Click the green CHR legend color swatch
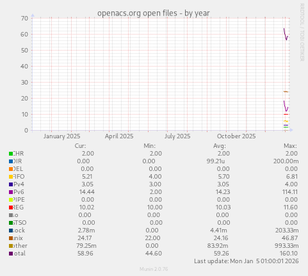 tap(11, 154)
